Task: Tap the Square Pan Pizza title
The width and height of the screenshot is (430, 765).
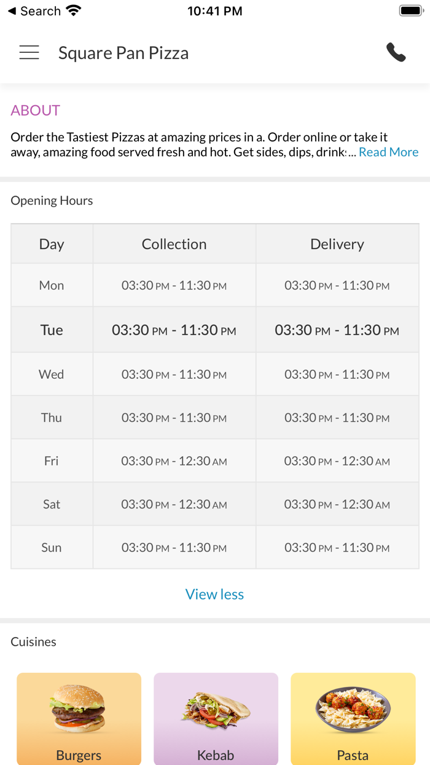Action: (x=123, y=53)
